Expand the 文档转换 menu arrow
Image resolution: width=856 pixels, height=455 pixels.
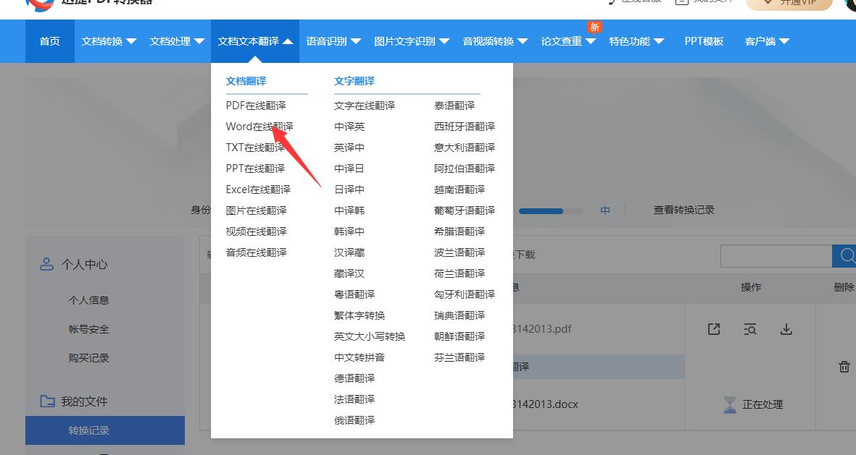point(131,41)
